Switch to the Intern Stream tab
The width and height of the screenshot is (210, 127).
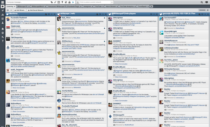111,6
